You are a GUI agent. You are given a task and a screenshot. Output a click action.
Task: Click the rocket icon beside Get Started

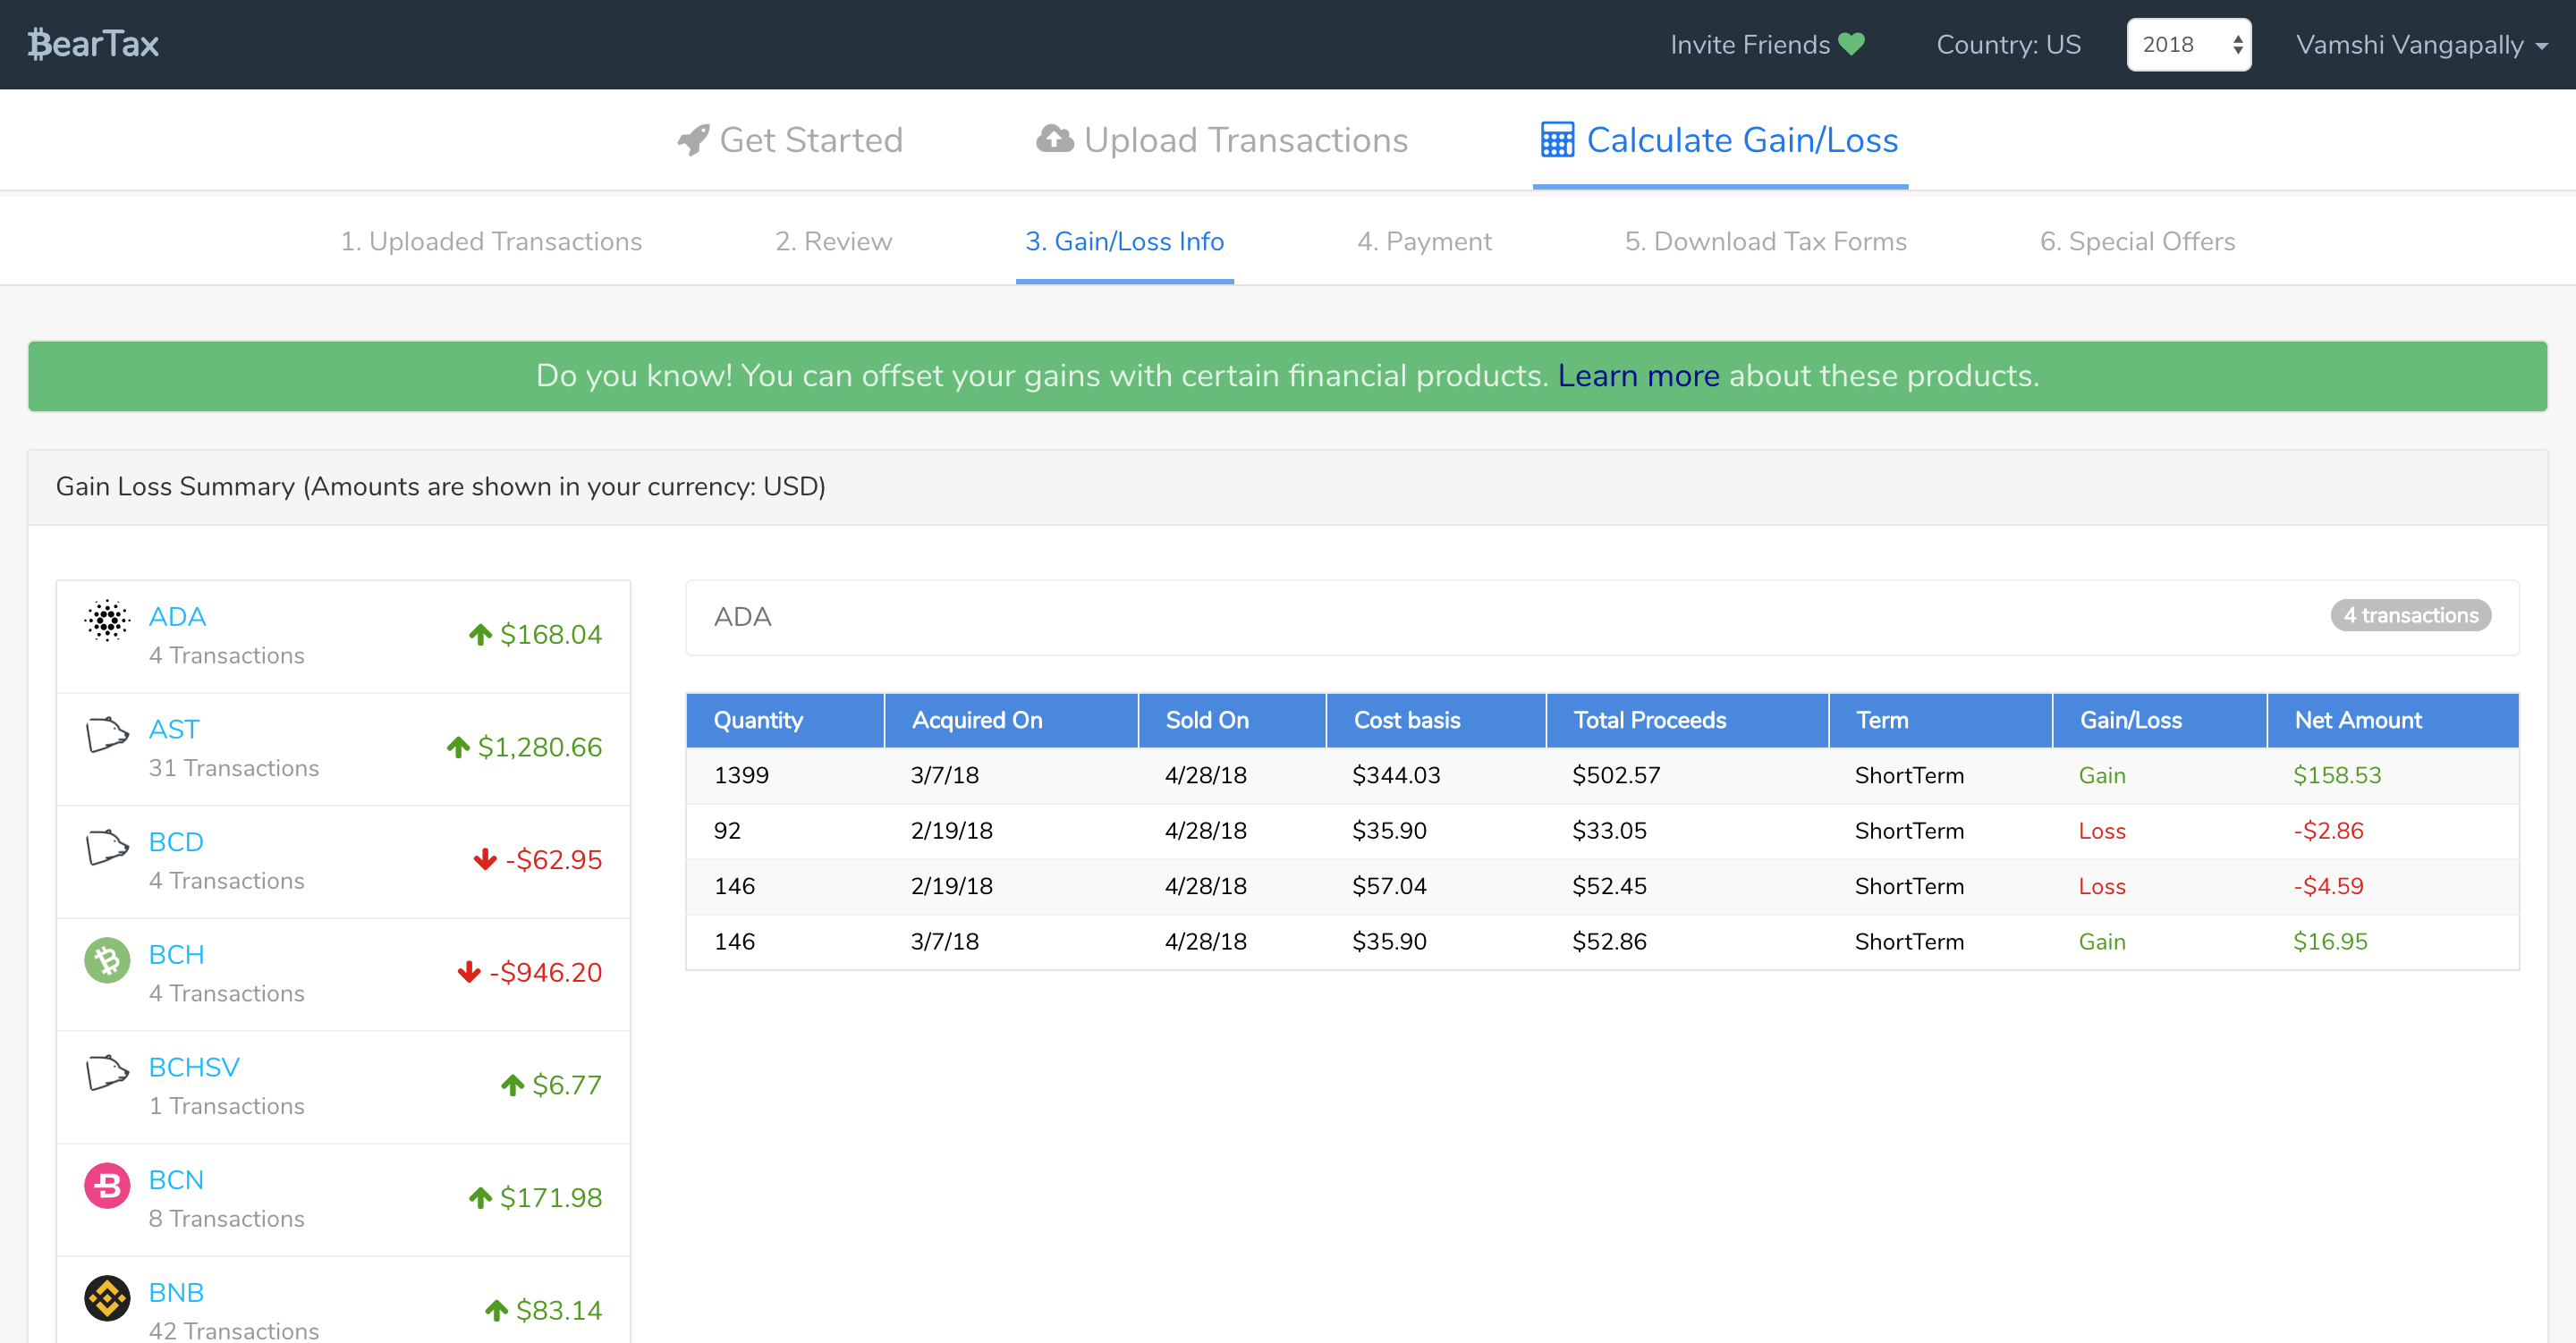[692, 140]
